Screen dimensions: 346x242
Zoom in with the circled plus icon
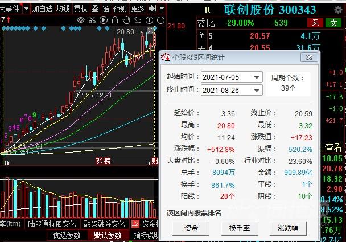pos(150,20)
